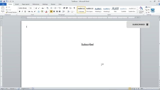Open the Customize Quick Access Toolbar arrow
160x90 pixels.
click(x=13, y=1)
